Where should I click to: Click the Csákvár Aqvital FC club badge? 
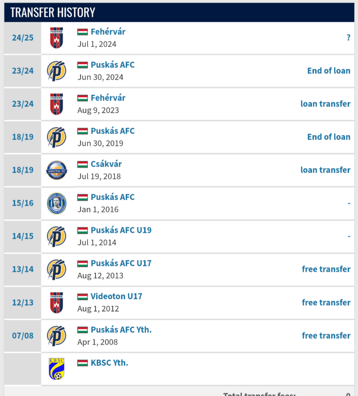pyautogui.click(x=56, y=170)
